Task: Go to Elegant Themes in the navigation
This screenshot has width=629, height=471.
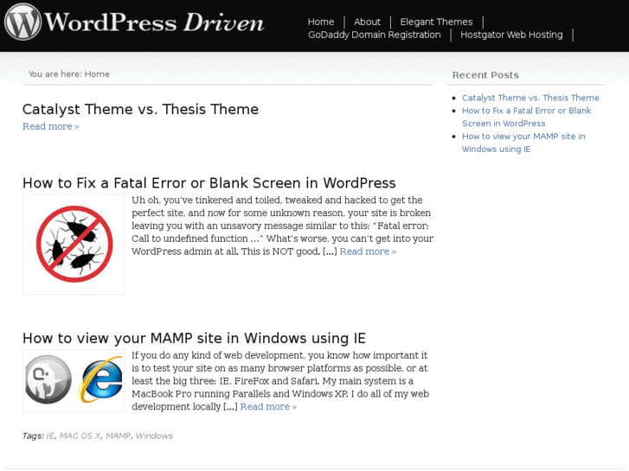Action: tap(436, 22)
